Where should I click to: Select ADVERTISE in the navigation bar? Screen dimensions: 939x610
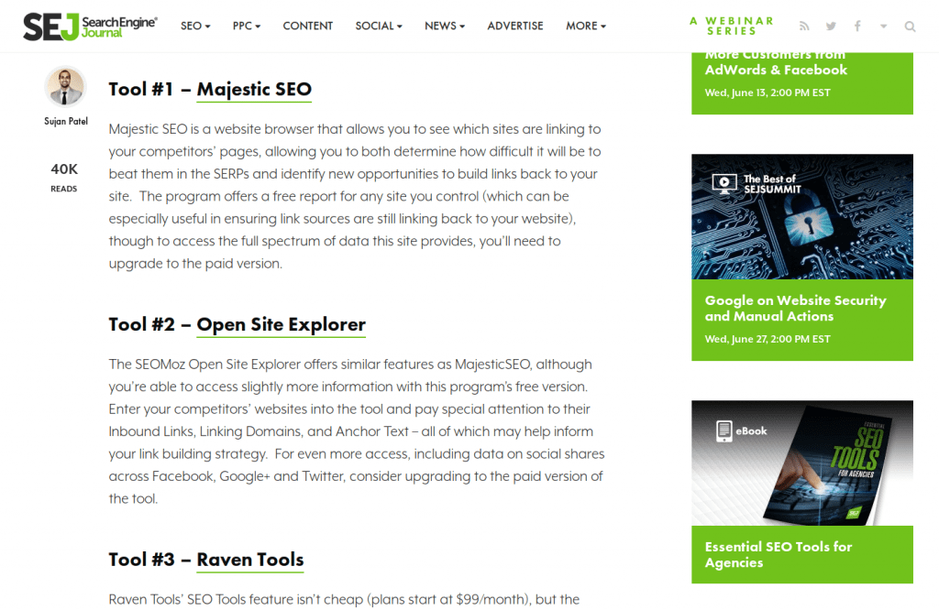[x=515, y=27]
